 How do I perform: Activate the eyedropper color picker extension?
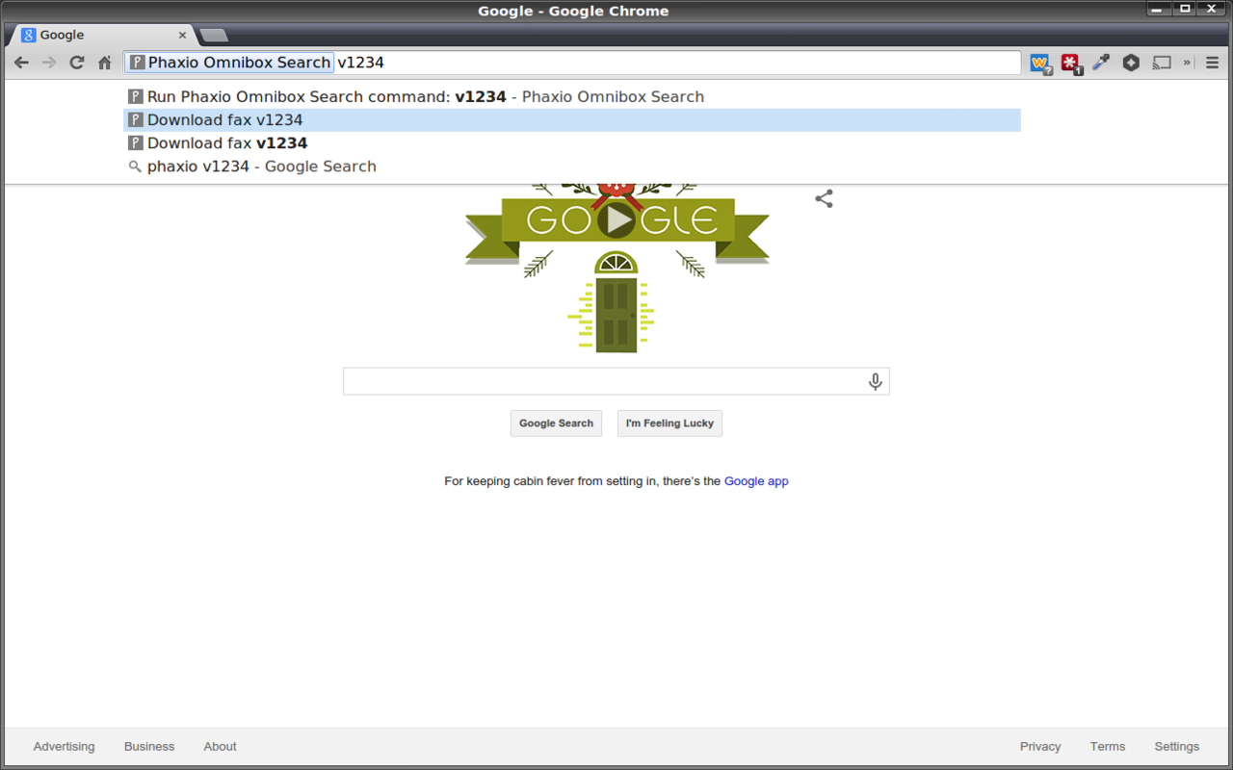1101,63
